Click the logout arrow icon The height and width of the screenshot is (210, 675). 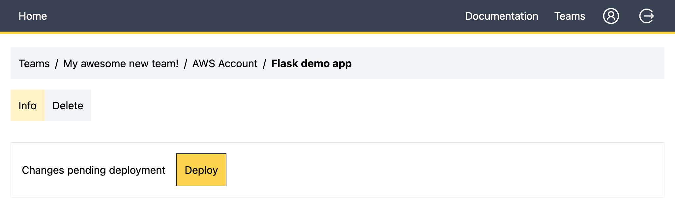click(647, 16)
